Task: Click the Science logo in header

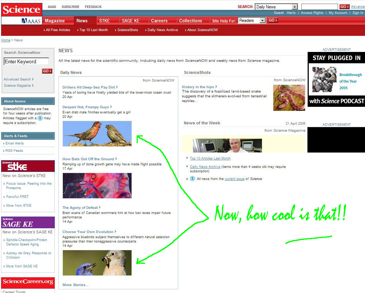Action: click(21, 9)
